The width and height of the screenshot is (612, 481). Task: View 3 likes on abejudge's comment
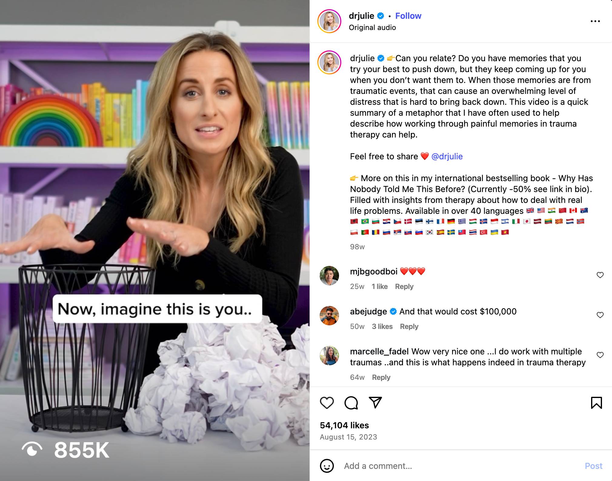382,327
